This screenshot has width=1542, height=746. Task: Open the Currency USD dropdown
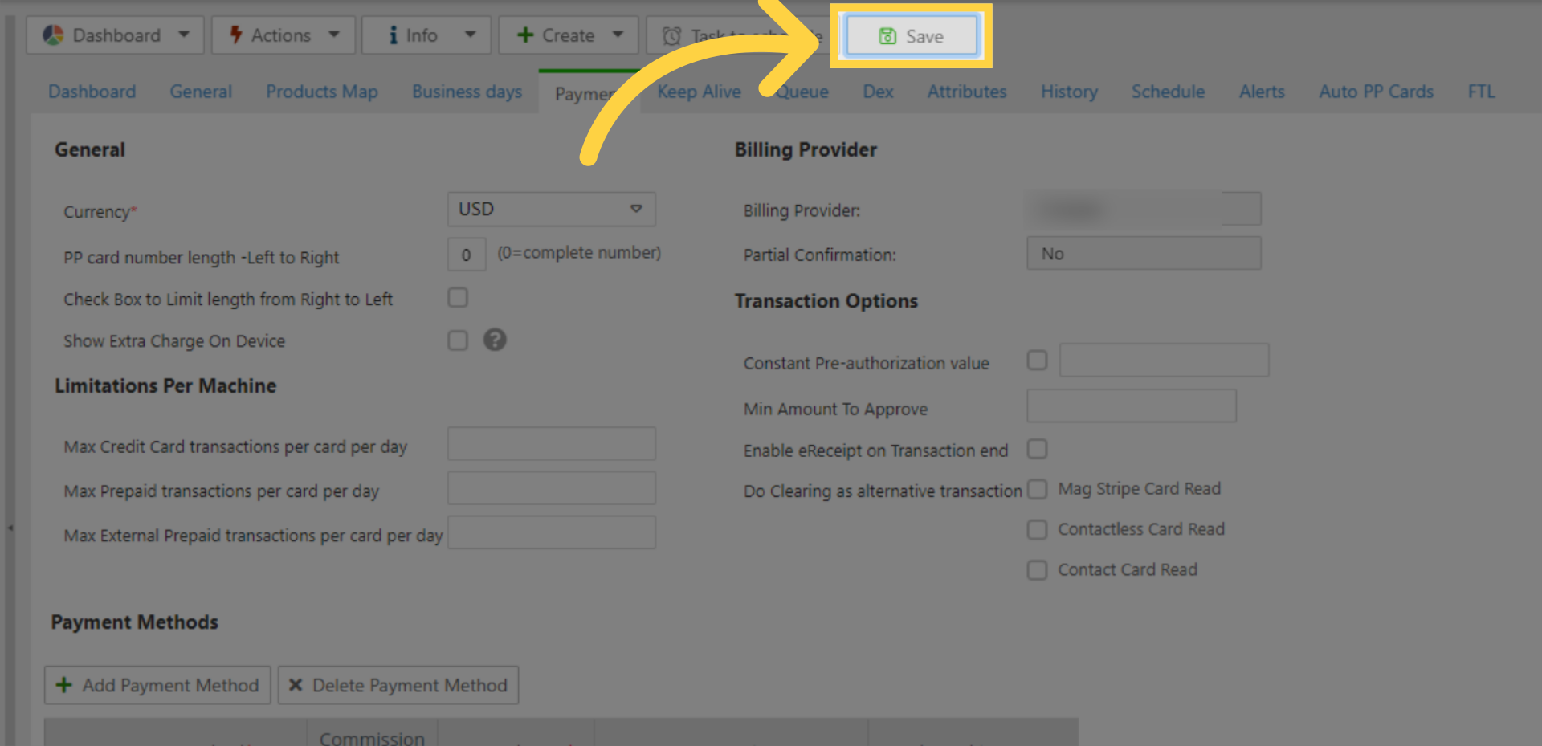tap(551, 209)
